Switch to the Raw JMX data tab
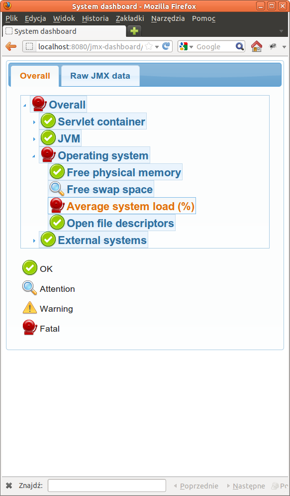This screenshot has height=496, width=290. [x=100, y=76]
